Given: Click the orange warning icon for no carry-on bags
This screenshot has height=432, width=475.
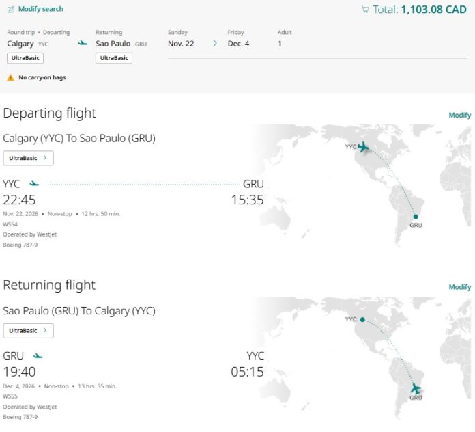Looking at the screenshot, I should point(10,78).
